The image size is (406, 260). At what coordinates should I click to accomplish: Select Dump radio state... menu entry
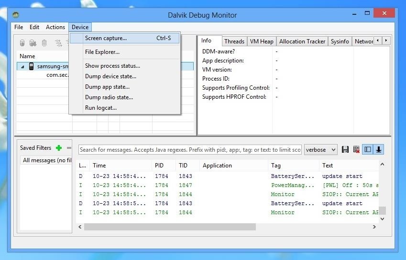pos(124,97)
